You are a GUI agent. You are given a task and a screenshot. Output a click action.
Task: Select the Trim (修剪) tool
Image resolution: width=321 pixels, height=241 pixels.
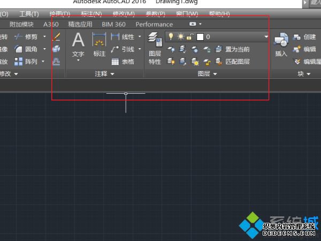[26, 37]
